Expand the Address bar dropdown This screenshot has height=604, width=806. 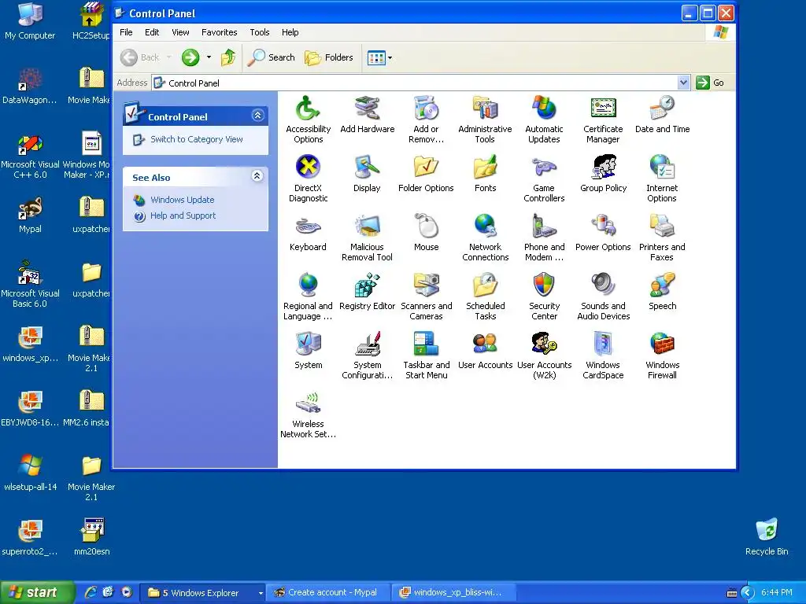[683, 83]
